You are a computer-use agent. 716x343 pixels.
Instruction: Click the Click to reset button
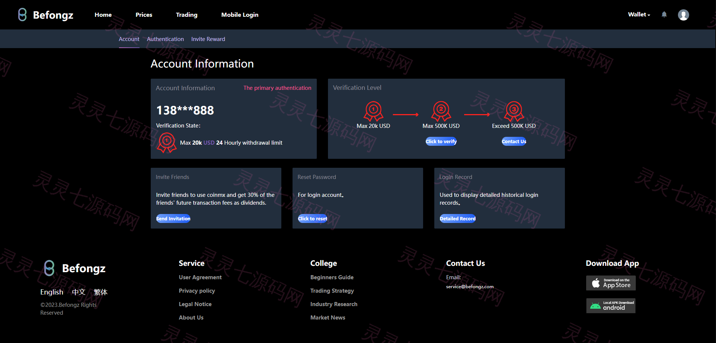(x=313, y=218)
